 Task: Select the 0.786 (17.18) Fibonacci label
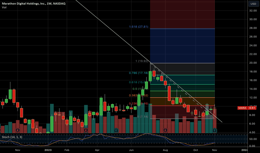tap(139, 73)
